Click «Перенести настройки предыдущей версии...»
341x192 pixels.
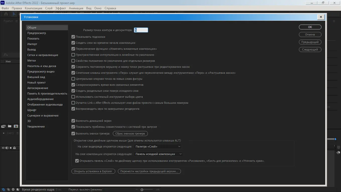click(x=149, y=171)
